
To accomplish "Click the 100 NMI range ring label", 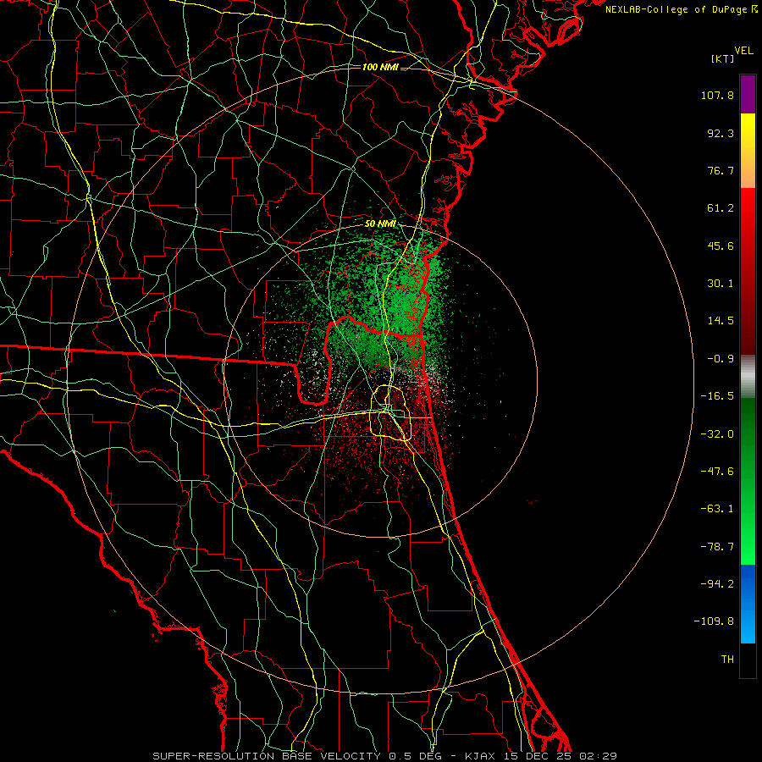I will tap(380, 67).
